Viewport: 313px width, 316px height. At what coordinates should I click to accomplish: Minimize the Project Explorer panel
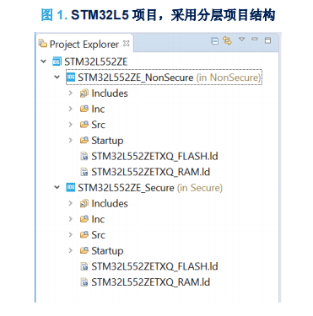(x=255, y=39)
